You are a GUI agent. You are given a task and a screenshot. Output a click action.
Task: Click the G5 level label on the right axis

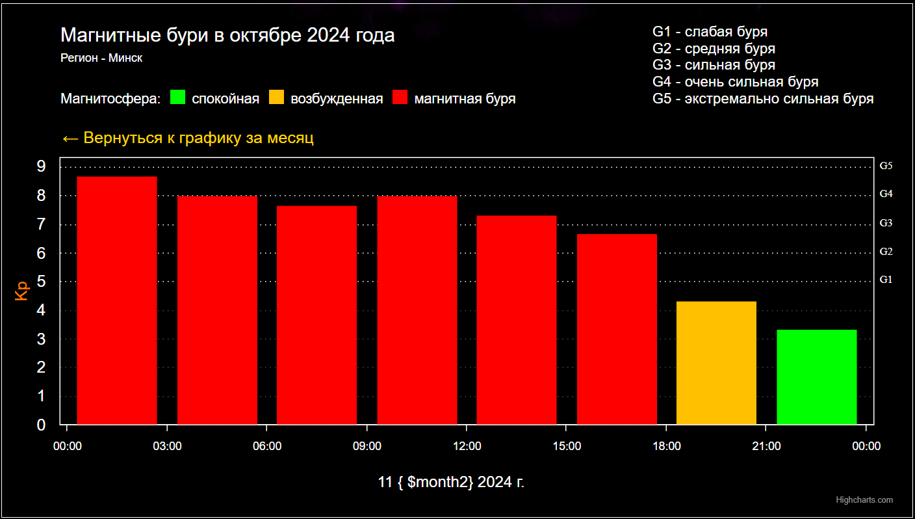click(x=886, y=166)
